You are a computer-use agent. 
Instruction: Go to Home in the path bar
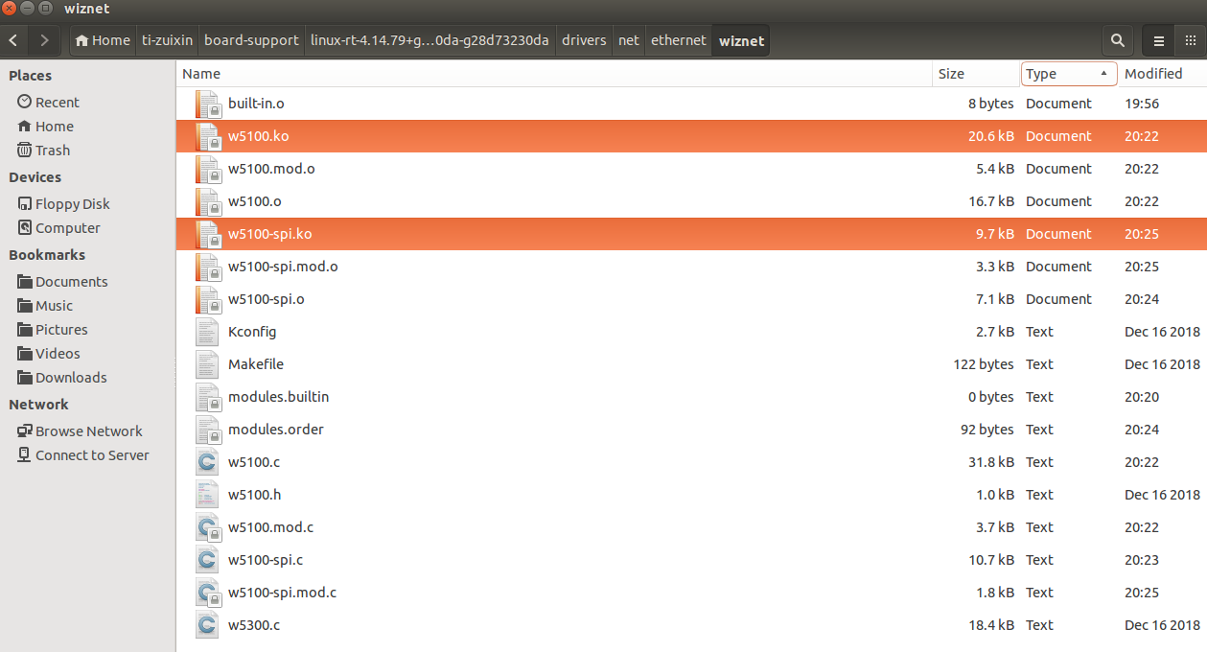click(x=103, y=40)
